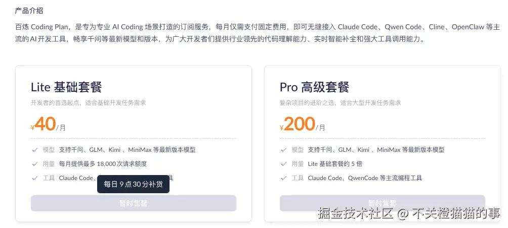This screenshot has width=508, height=228.
Task: Click the checkmark icon beside Lite 用量 row
Action: (35, 164)
